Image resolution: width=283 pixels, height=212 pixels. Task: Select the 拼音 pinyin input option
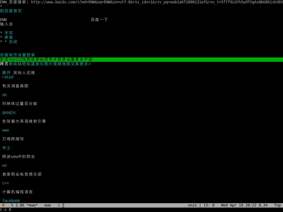(9, 37)
